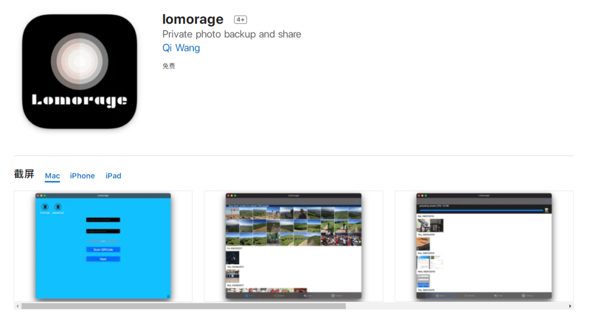Select the Mac screenshots tab
590x321 pixels.
(52, 176)
